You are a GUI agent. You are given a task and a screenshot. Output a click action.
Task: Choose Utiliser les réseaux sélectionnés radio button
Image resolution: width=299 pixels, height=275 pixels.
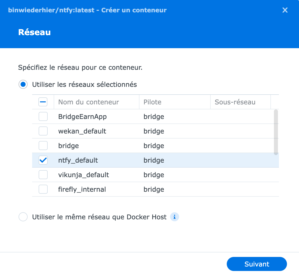pos(23,84)
